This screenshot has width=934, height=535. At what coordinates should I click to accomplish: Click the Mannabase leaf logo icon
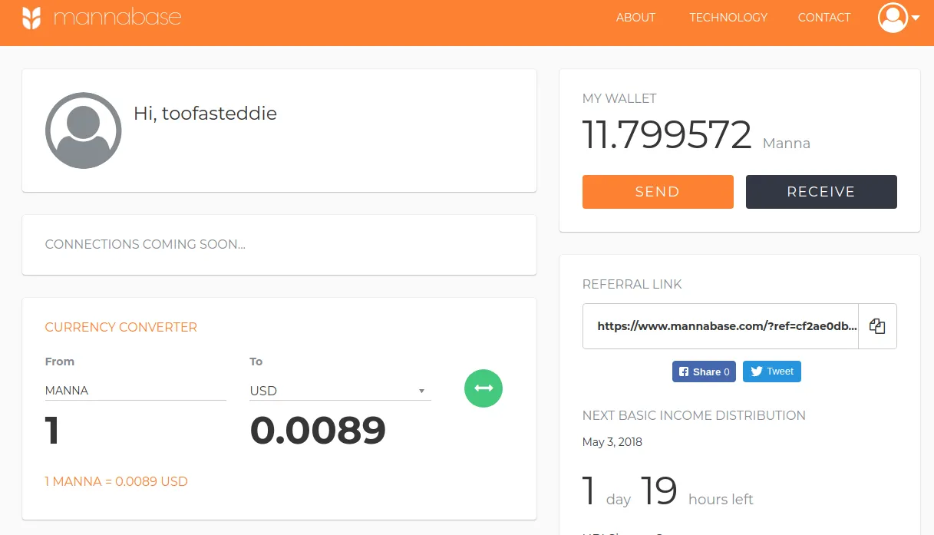tap(31, 18)
